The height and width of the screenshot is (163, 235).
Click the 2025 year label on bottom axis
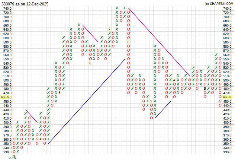point(12,158)
